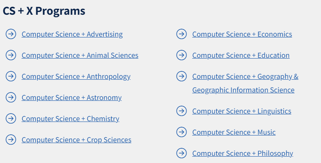Click the CS + X Programs heading
The image size is (321, 163).
[44, 11]
